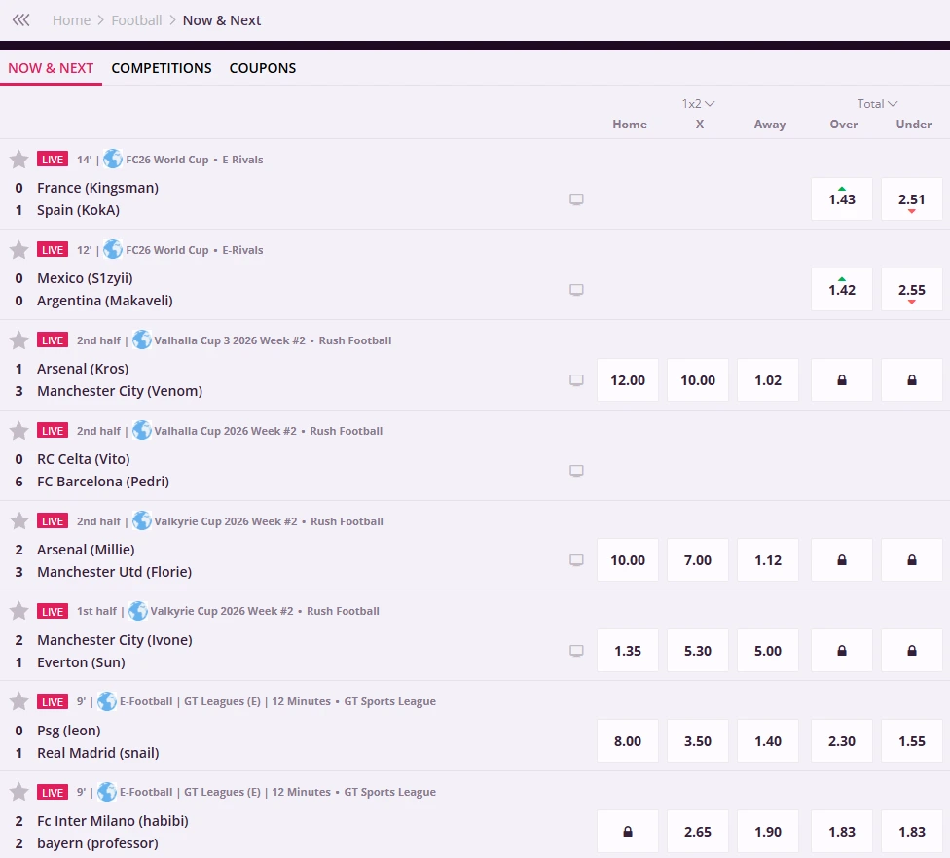The image size is (950, 858).
Task: Select draw odds 10.00 Arsenal (Kros) match
Action: (697, 380)
